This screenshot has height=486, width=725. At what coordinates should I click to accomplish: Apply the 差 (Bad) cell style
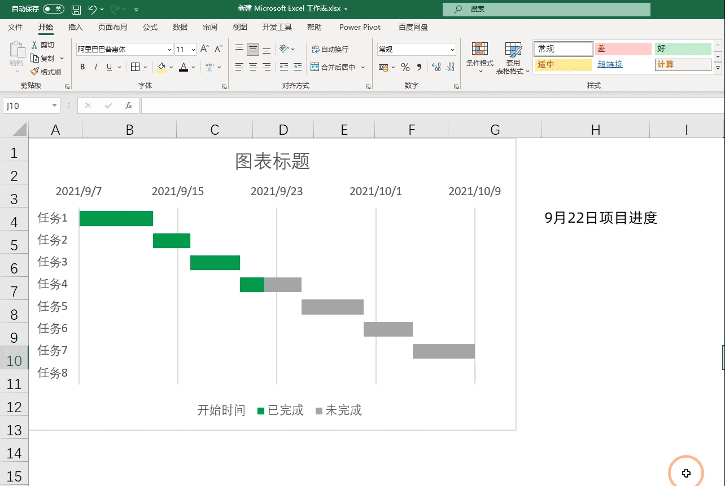pos(623,49)
